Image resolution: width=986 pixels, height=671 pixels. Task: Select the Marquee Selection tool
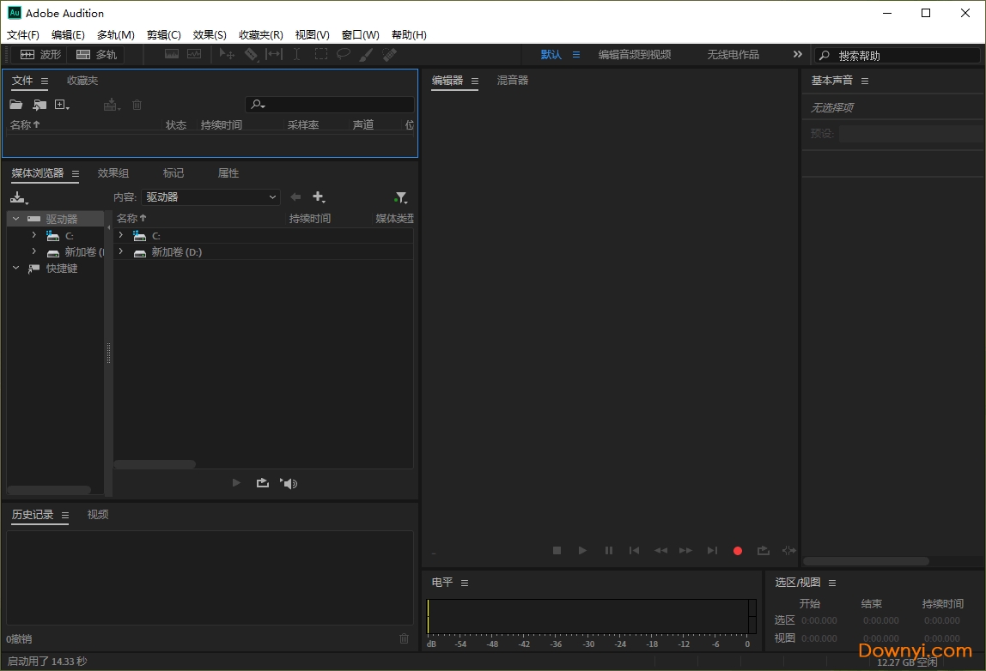[x=320, y=53]
